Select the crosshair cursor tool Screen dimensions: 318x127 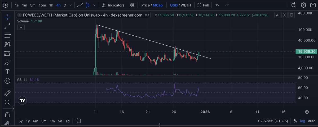click(8, 17)
